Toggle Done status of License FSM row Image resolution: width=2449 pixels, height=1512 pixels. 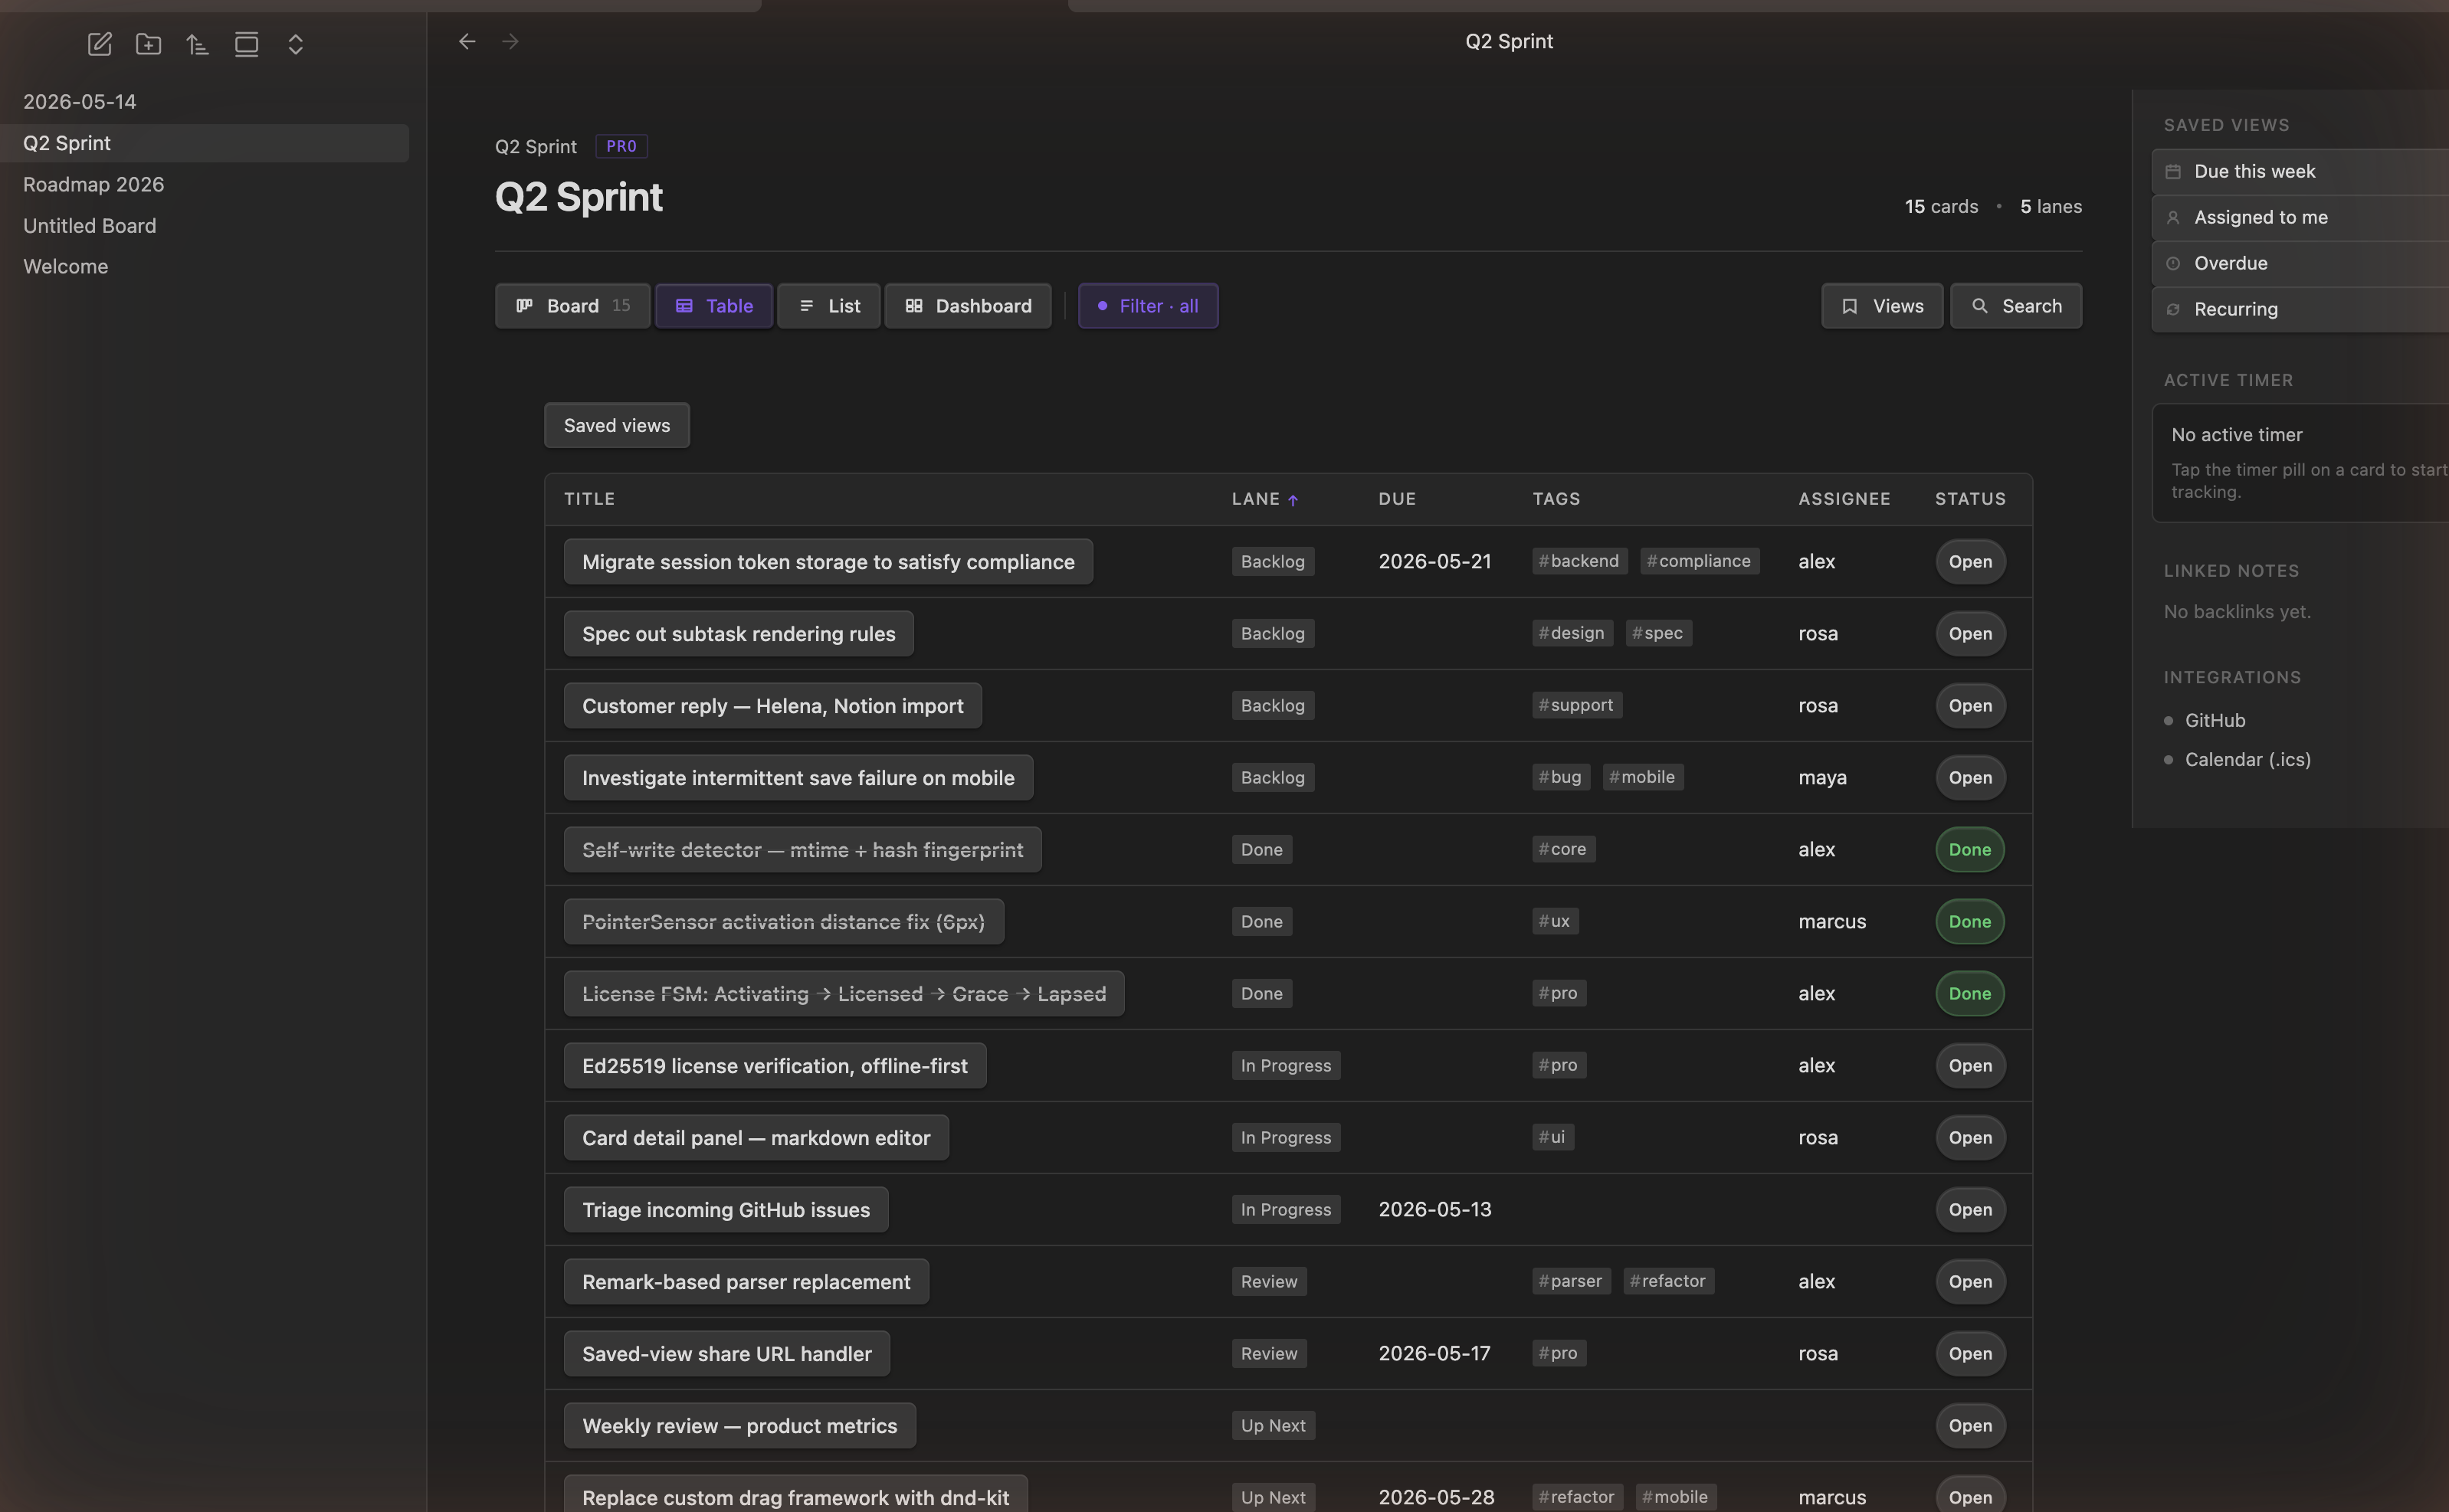(1970, 994)
